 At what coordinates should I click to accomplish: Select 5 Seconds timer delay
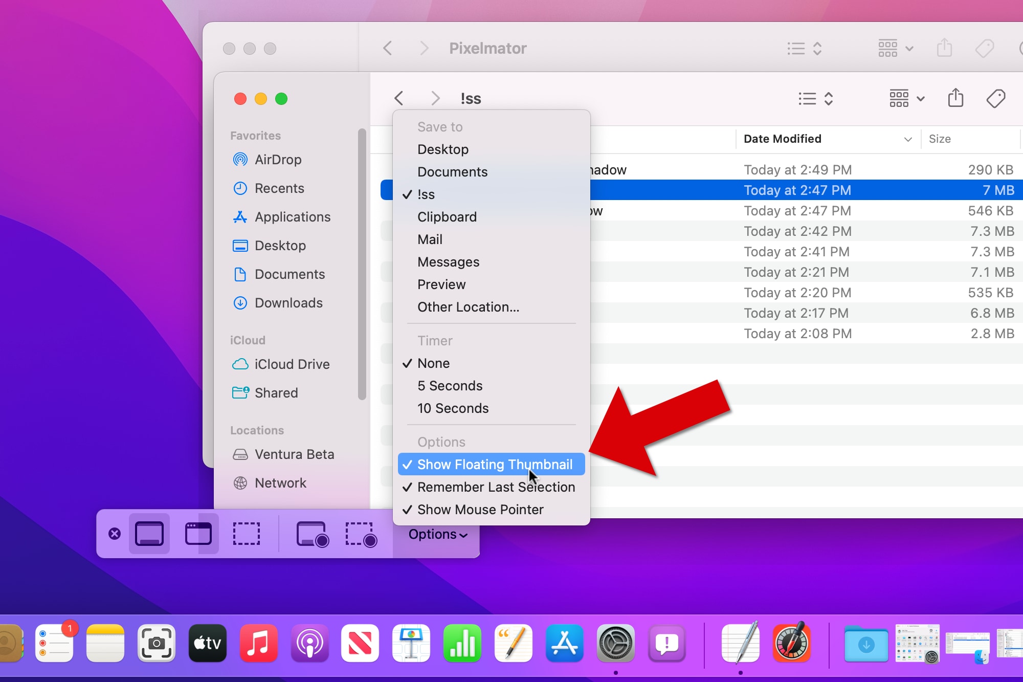pyautogui.click(x=450, y=385)
